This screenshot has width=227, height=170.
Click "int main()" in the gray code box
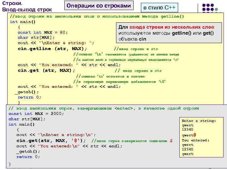[x=21, y=124]
